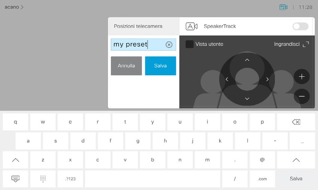Tilt the camera up

point(247,60)
